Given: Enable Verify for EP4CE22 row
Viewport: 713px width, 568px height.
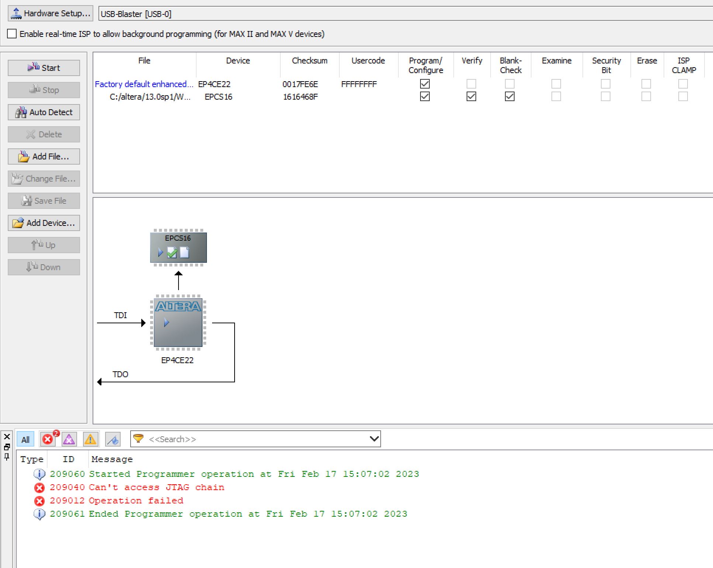Looking at the screenshot, I should 471,84.
